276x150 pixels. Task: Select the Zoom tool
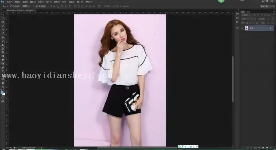click(2, 87)
